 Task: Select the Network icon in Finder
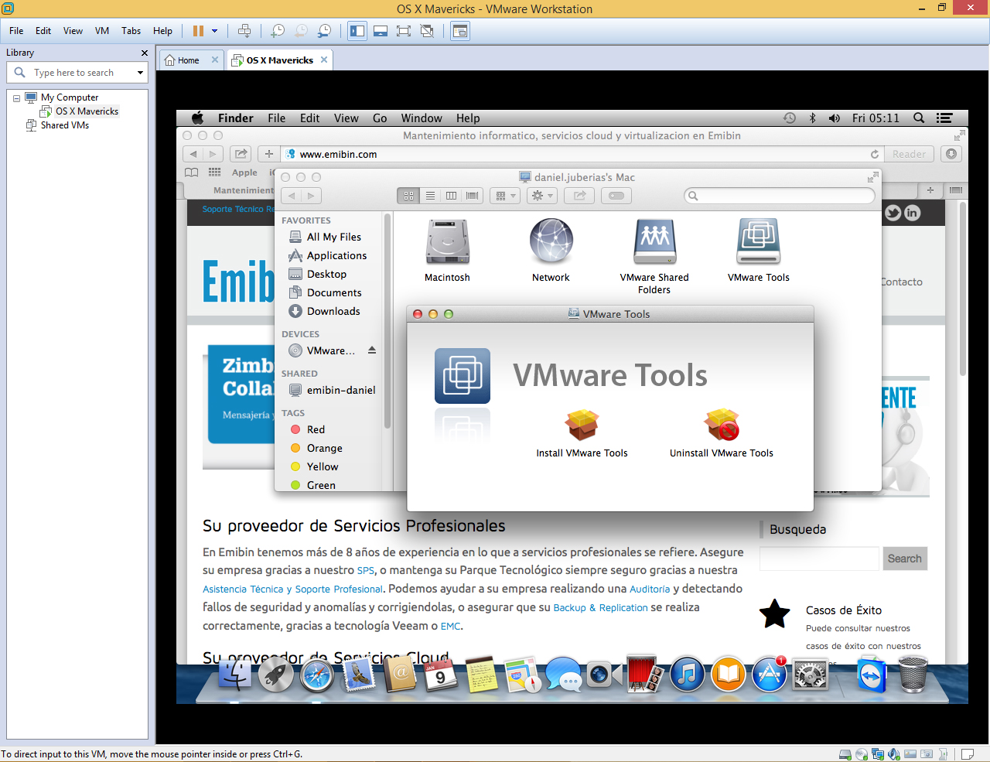coord(551,242)
